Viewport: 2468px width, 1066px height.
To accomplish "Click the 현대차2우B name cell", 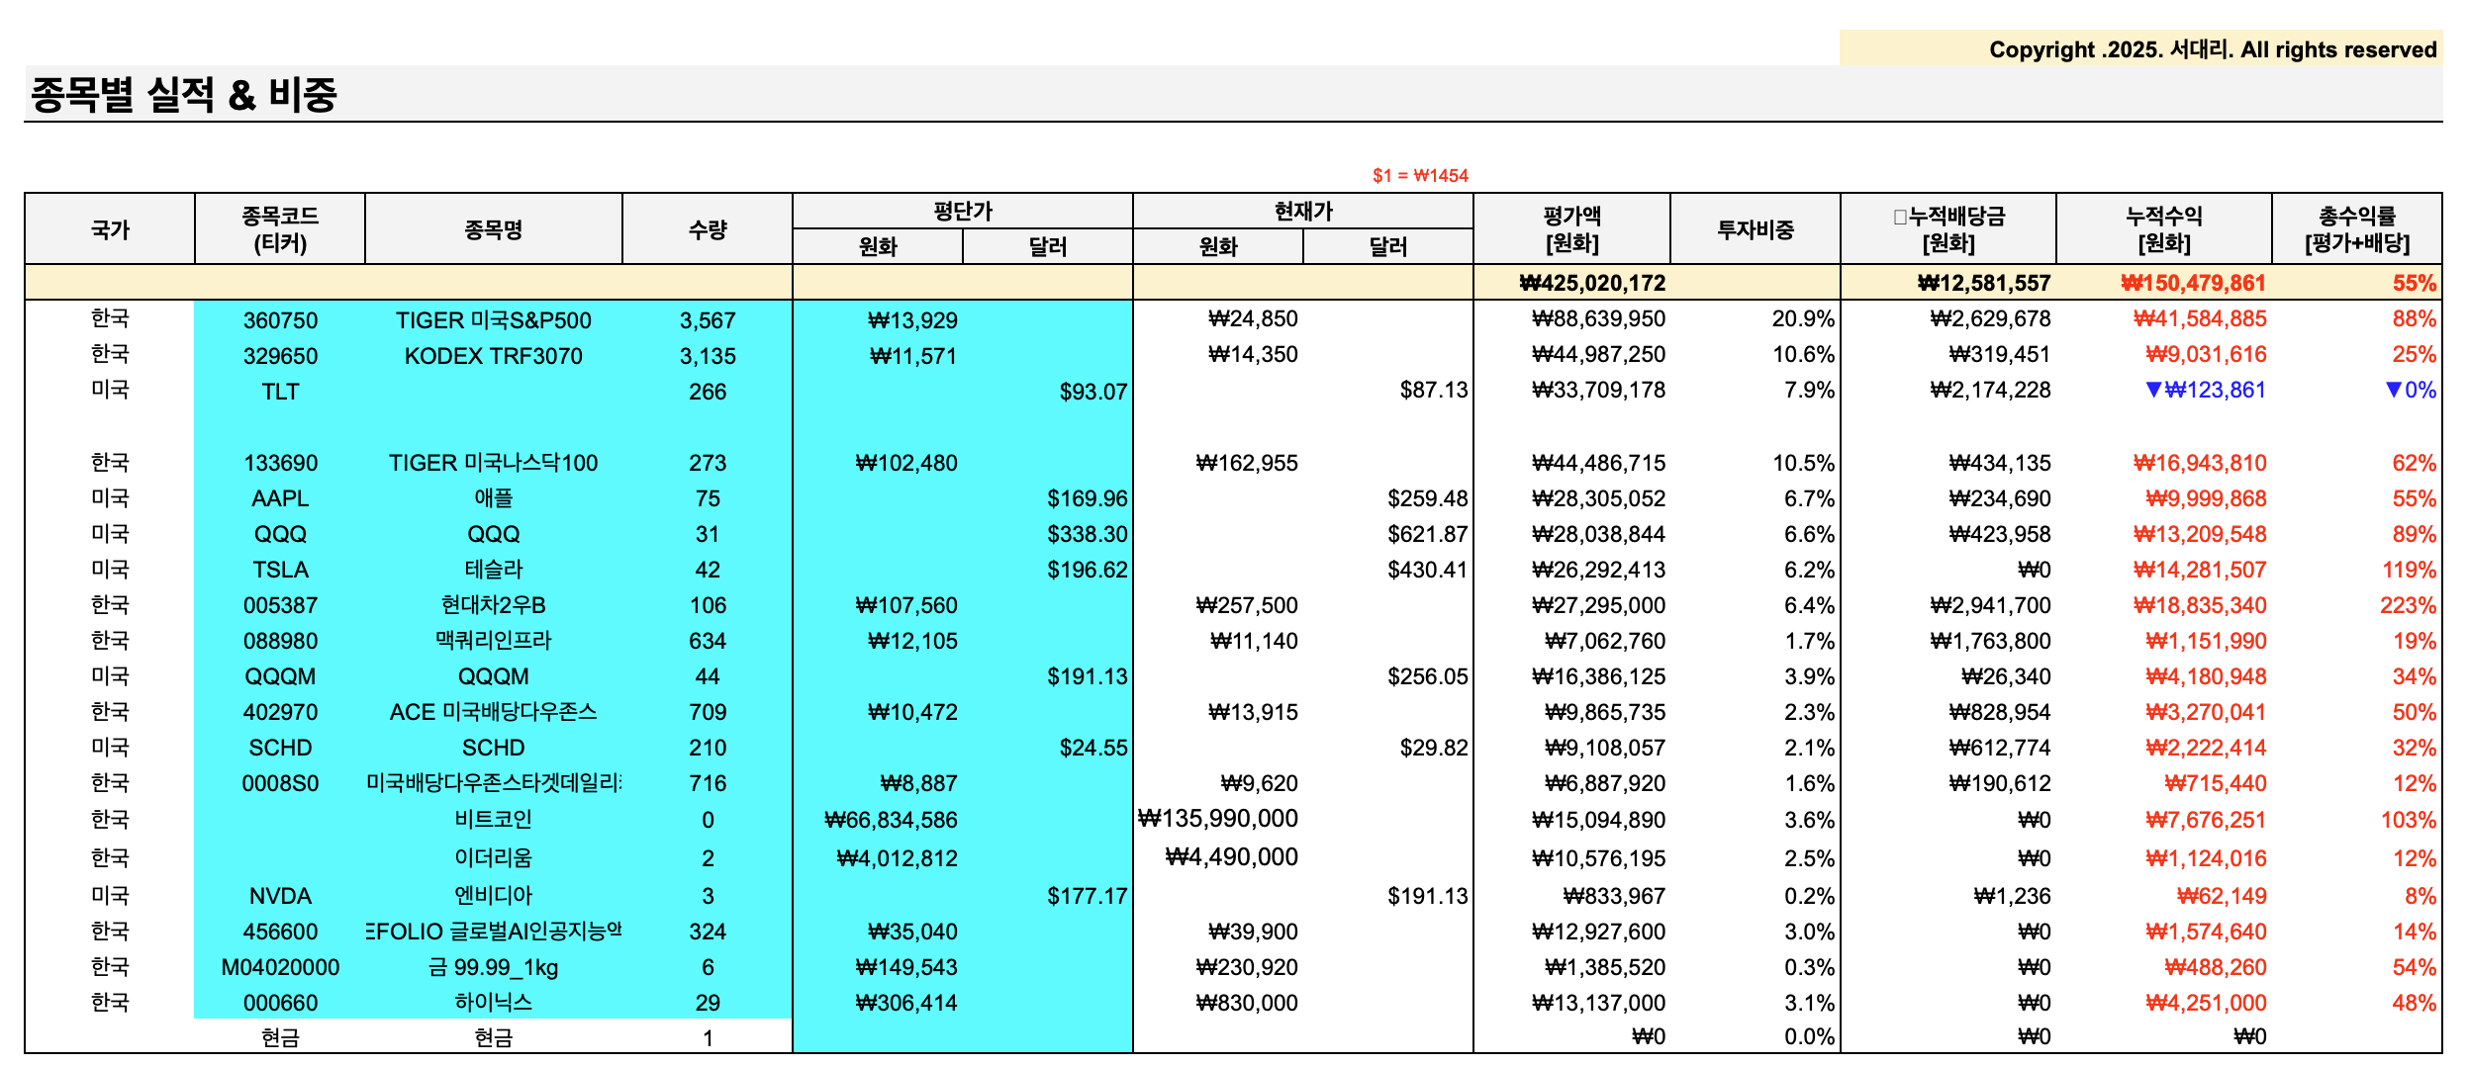I will (x=493, y=605).
